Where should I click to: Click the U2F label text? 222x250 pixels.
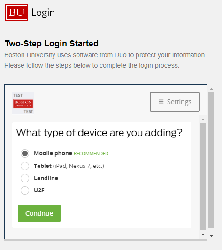(39, 190)
